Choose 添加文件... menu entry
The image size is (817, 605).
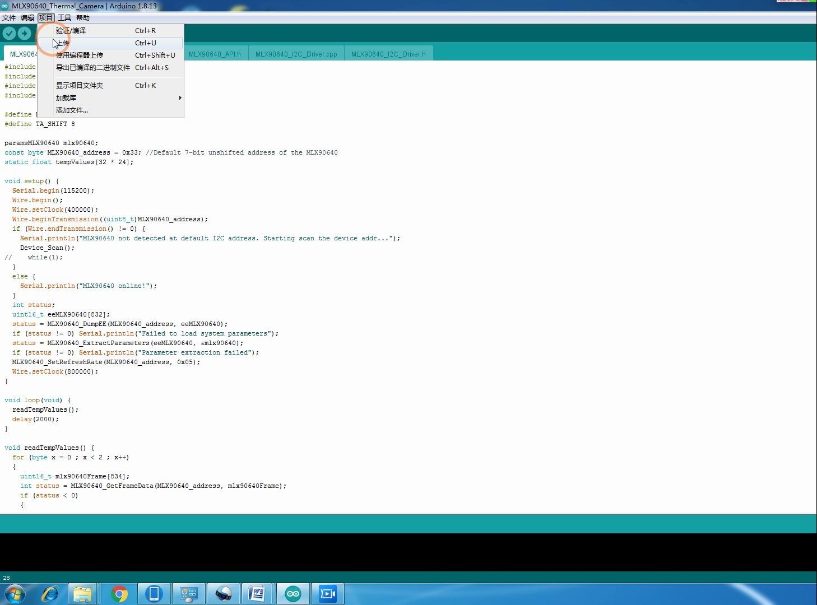tap(110, 110)
